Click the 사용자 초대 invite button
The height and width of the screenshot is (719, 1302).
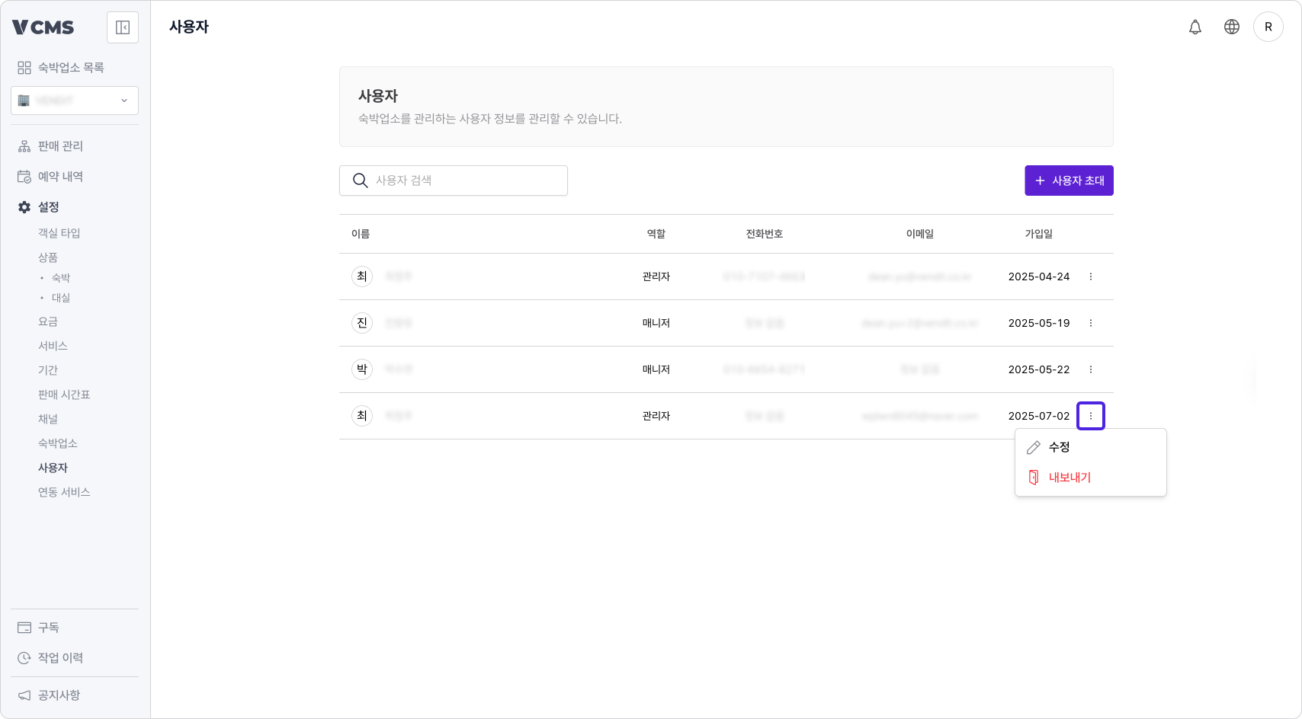point(1069,181)
